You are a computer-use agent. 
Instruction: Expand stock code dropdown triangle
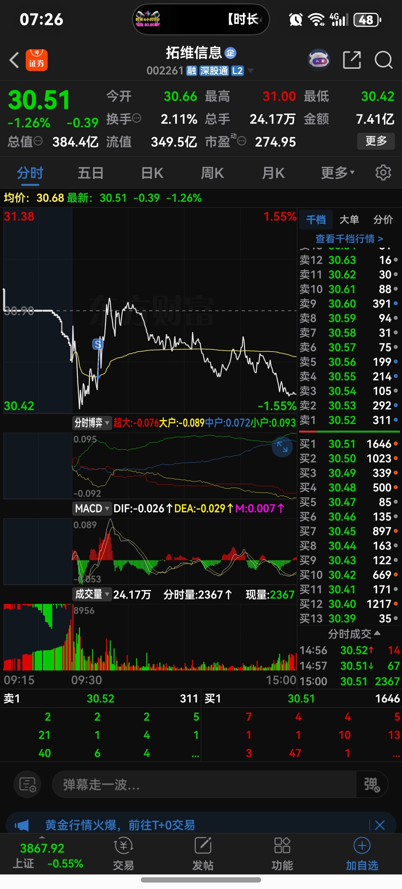pos(251,71)
